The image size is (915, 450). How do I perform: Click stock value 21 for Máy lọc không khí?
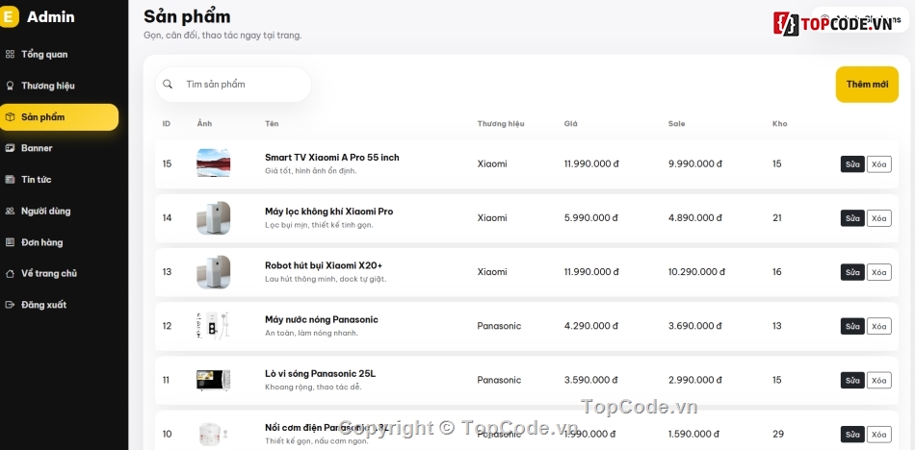pyautogui.click(x=776, y=218)
